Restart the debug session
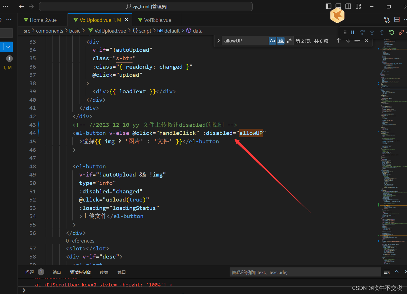Image resolution: width=407 pixels, height=294 pixels. (392, 32)
